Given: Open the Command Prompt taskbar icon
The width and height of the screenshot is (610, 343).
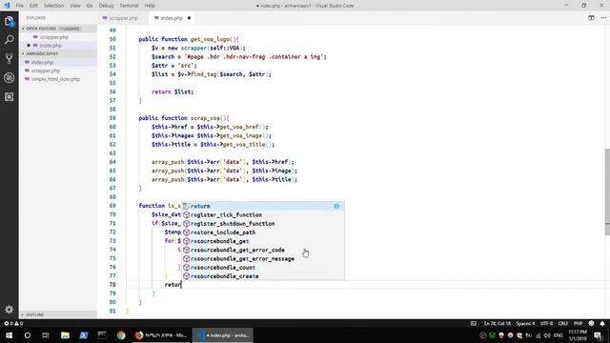Looking at the screenshot, I should click(x=102, y=335).
